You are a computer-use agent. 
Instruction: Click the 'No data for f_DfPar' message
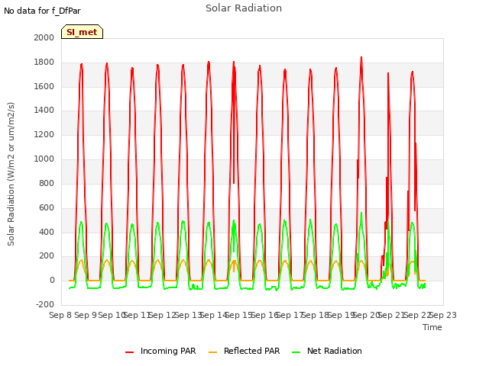[42, 11]
